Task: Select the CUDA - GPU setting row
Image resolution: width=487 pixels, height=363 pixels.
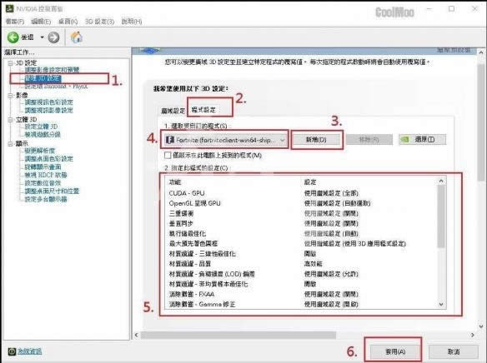Action: pyautogui.click(x=301, y=193)
